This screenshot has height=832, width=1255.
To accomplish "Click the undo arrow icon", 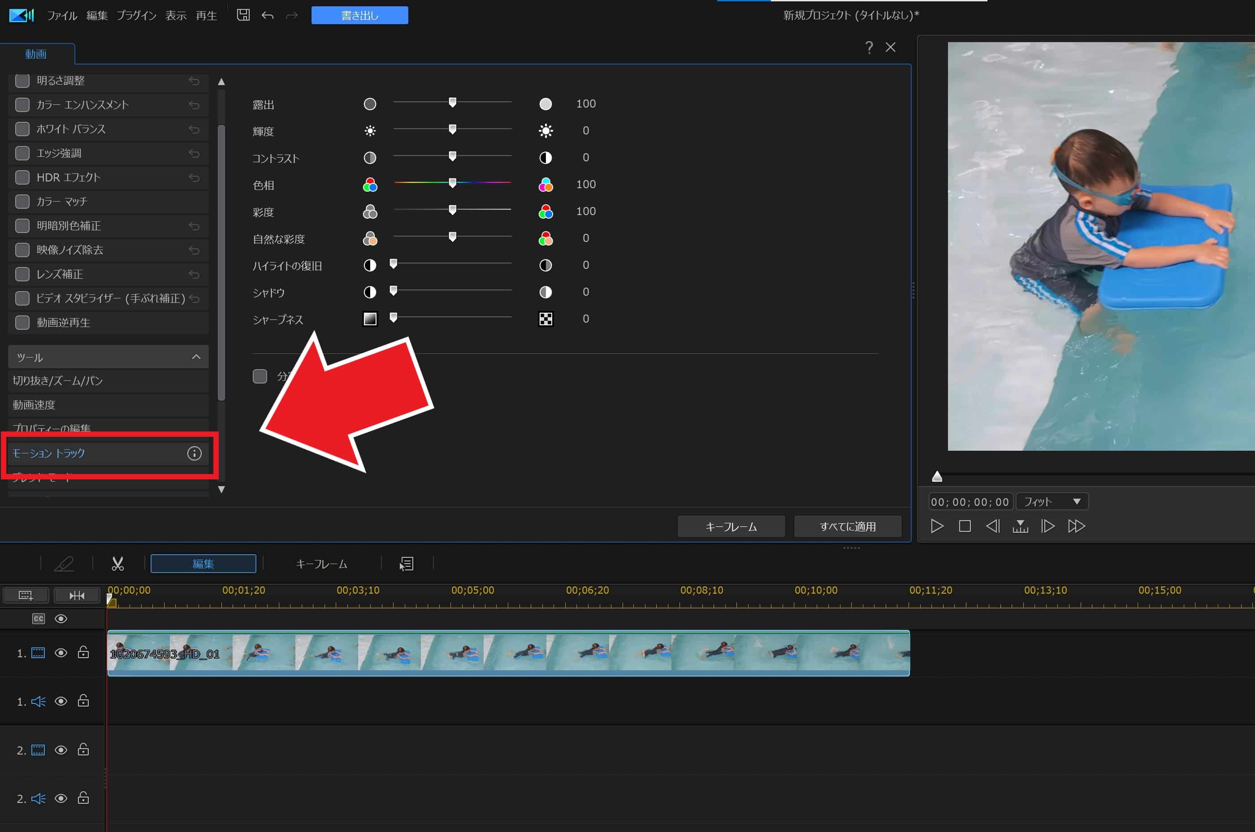I will click(x=268, y=15).
